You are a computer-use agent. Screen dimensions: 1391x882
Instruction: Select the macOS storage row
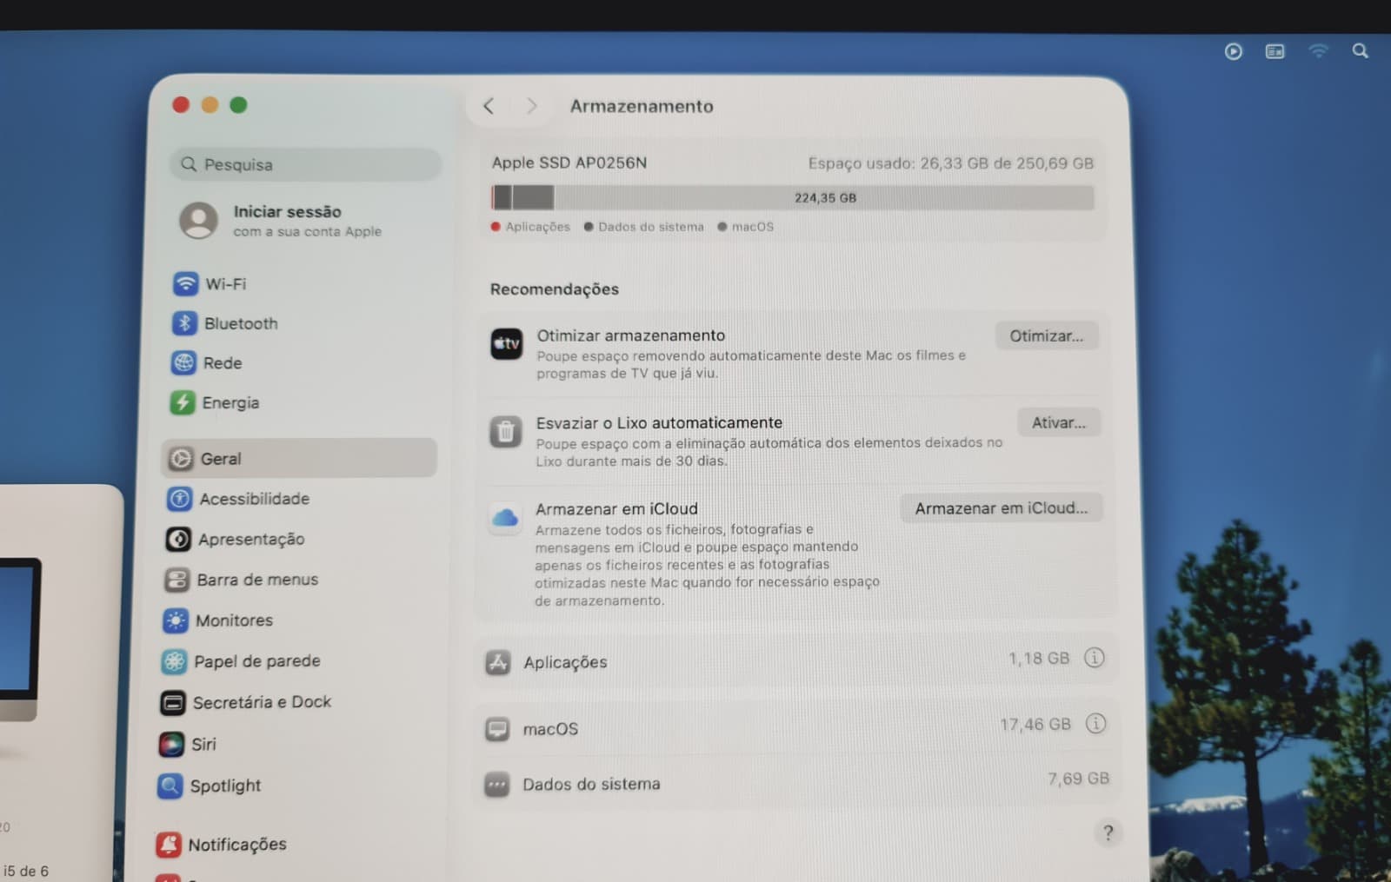(x=795, y=727)
